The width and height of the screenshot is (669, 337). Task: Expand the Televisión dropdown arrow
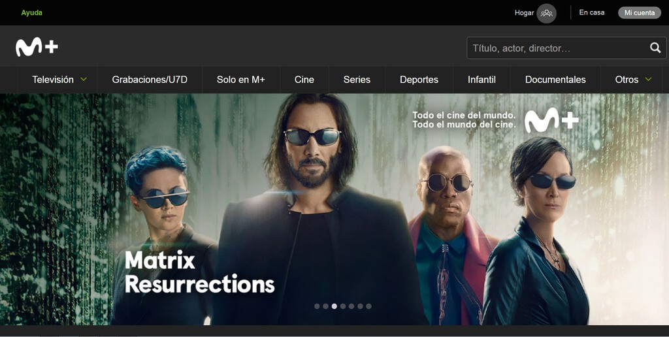click(x=84, y=79)
